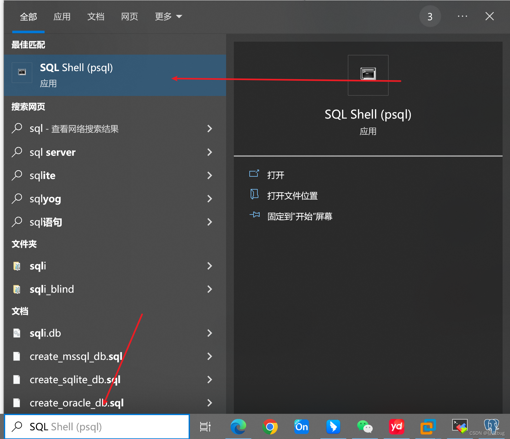This screenshot has width=510, height=439.
Task: Pin to Start via 固定到"开始"屏幕
Action: (300, 216)
